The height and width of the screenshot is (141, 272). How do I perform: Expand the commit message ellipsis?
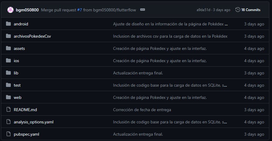[x=143, y=10]
